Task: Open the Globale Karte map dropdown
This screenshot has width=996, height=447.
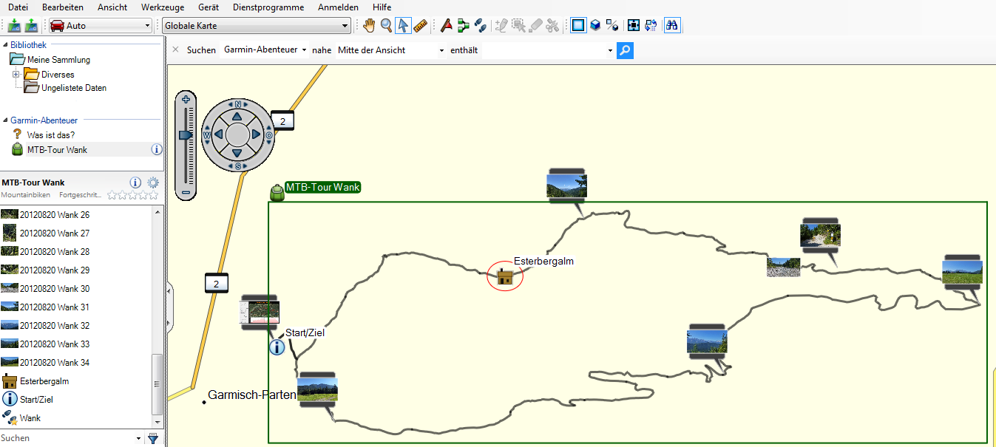Action: [256, 26]
